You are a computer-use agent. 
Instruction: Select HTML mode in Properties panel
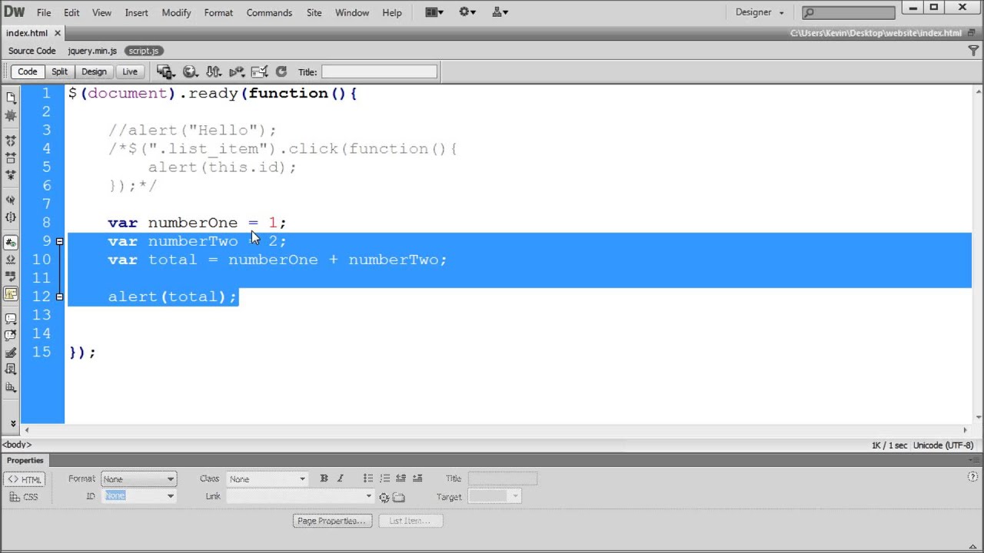coord(25,479)
